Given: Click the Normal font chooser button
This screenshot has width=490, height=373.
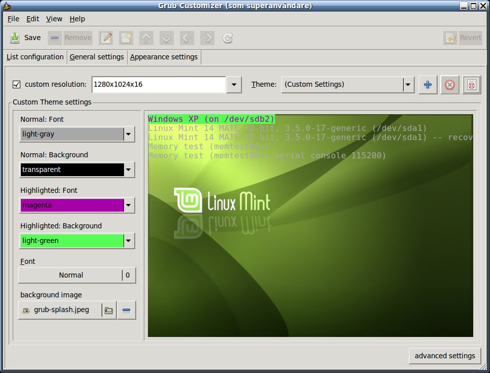Looking at the screenshot, I should [x=77, y=275].
